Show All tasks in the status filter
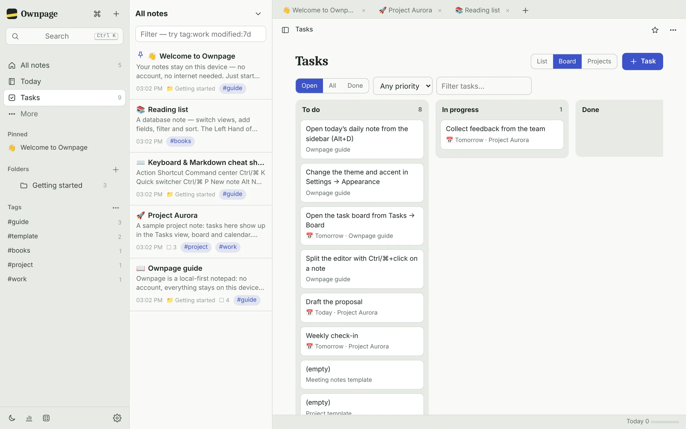686x429 pixels. (332, 85)
